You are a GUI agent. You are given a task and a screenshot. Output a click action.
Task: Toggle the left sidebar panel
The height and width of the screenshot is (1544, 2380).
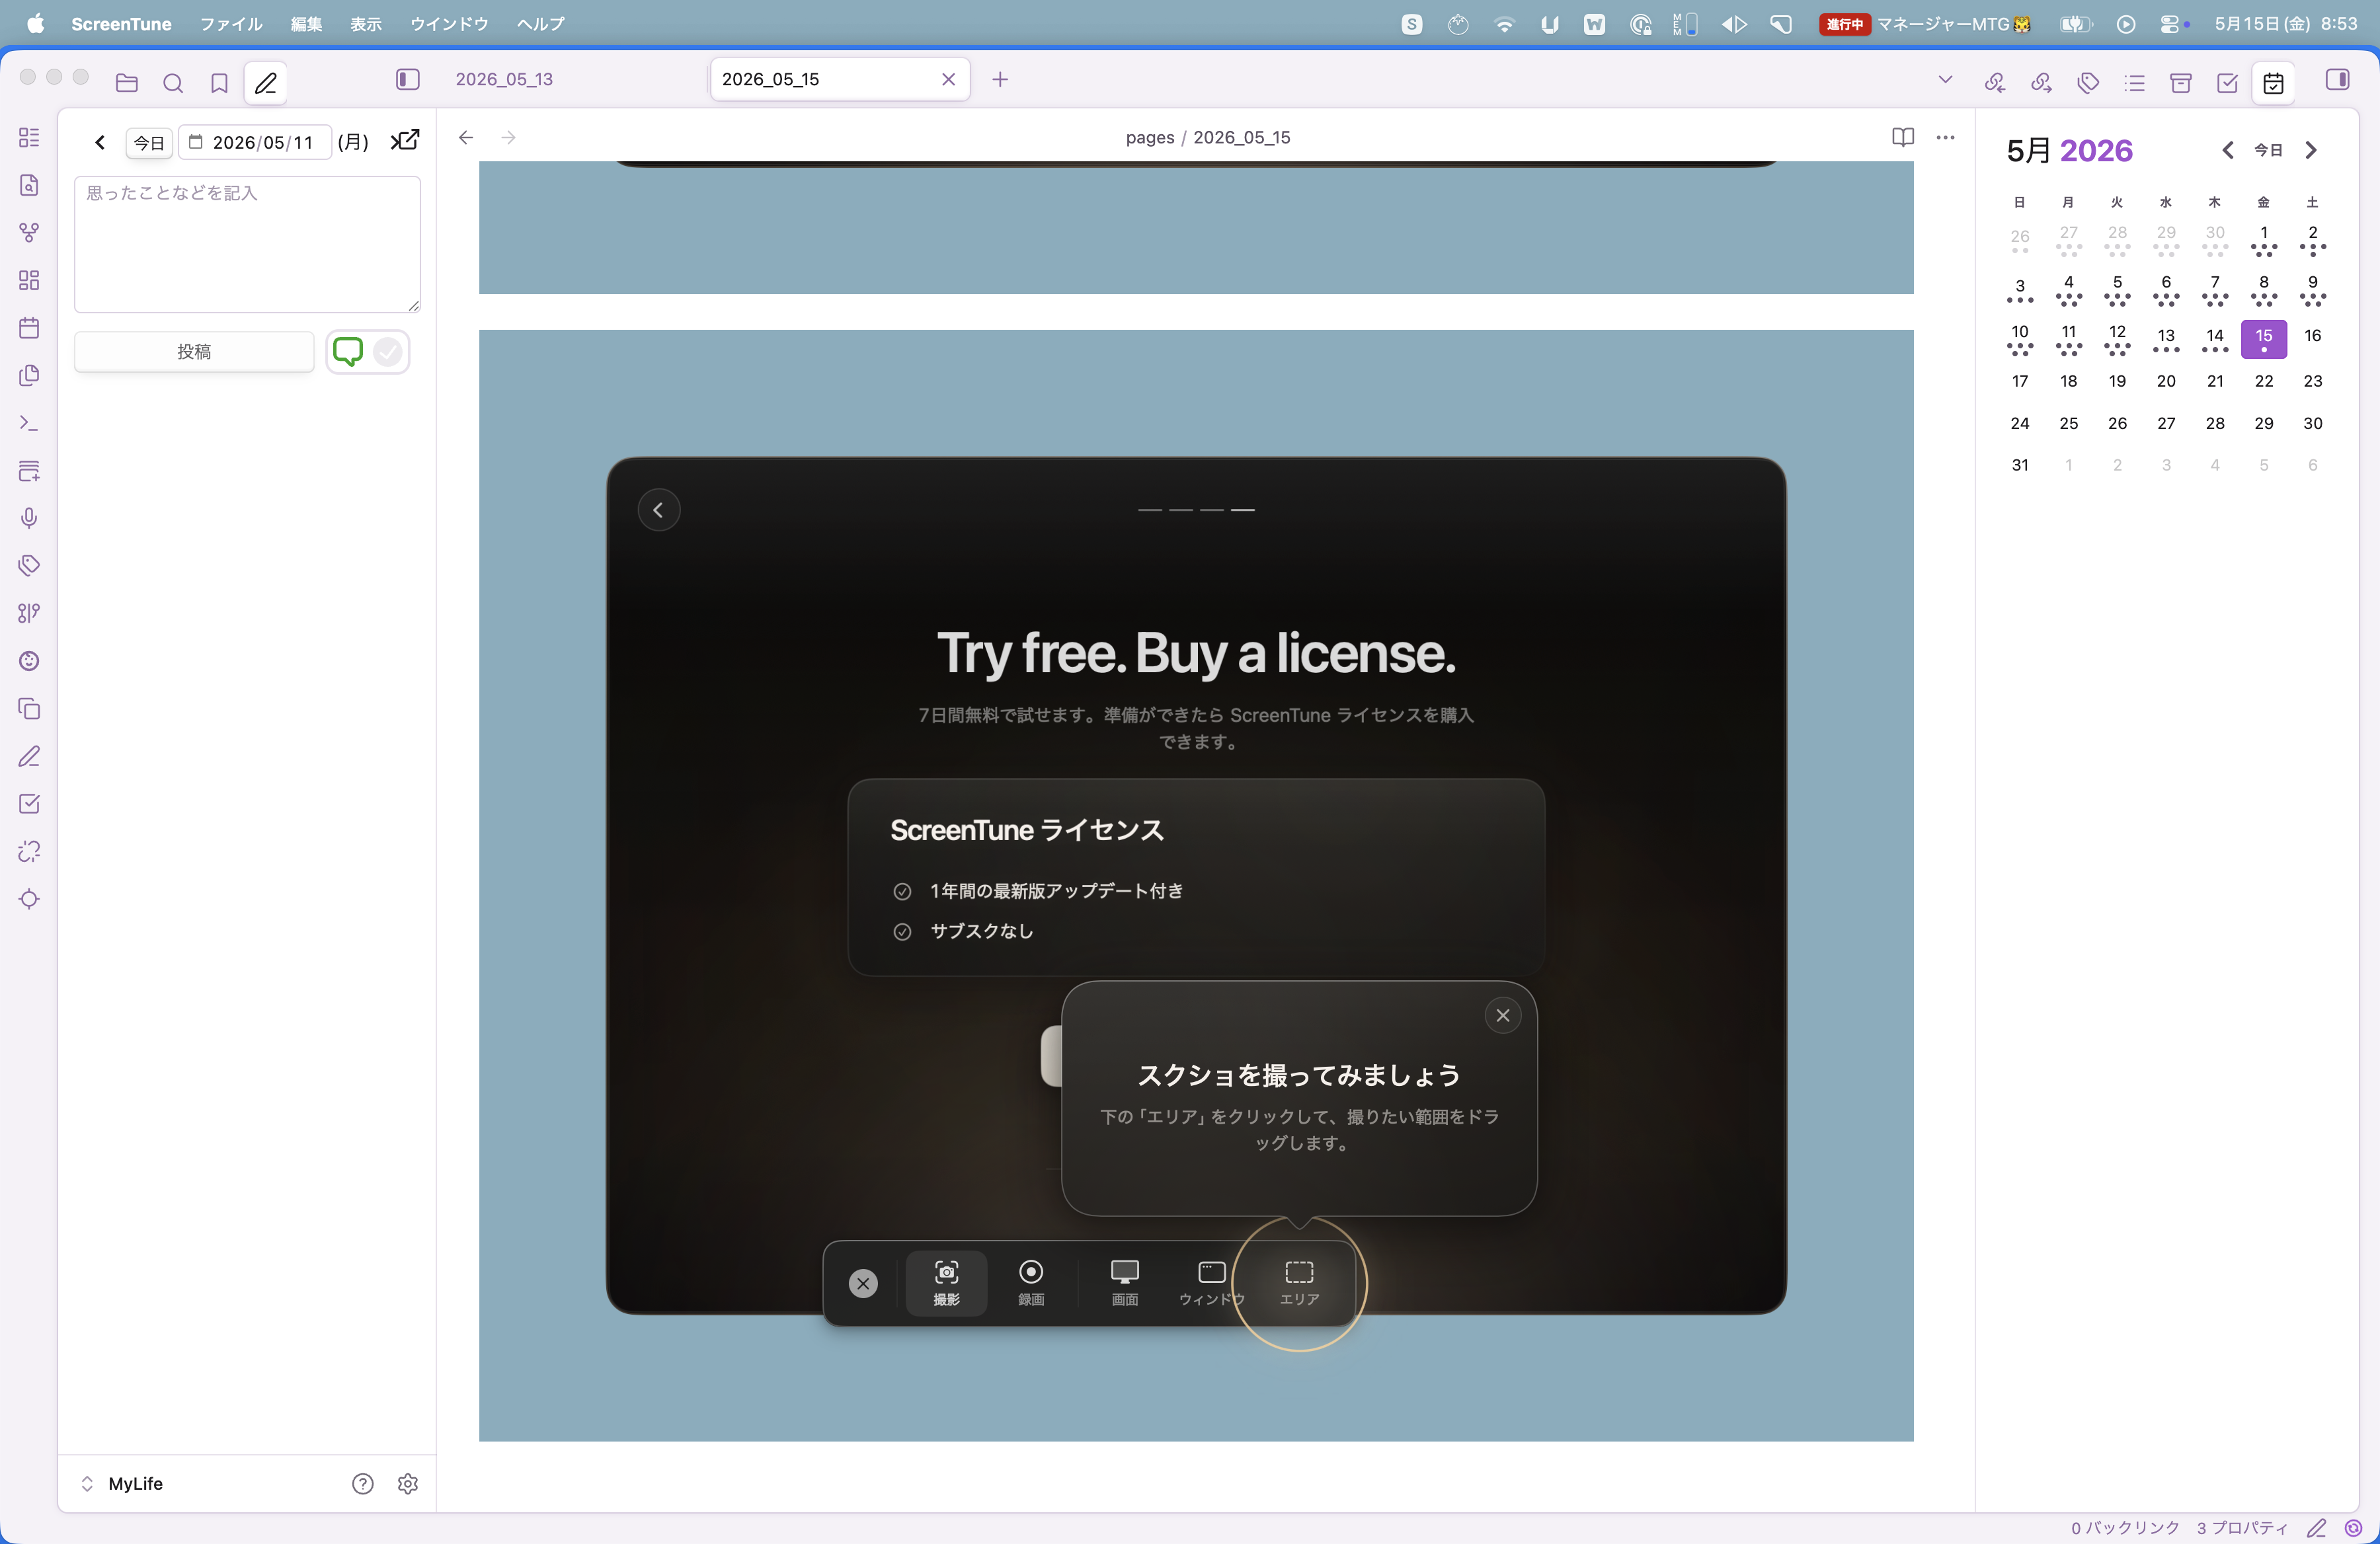[x=408, y=79]
